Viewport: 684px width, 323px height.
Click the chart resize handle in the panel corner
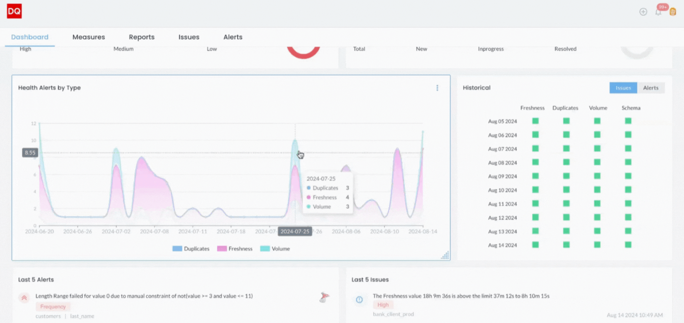point(445,255)
